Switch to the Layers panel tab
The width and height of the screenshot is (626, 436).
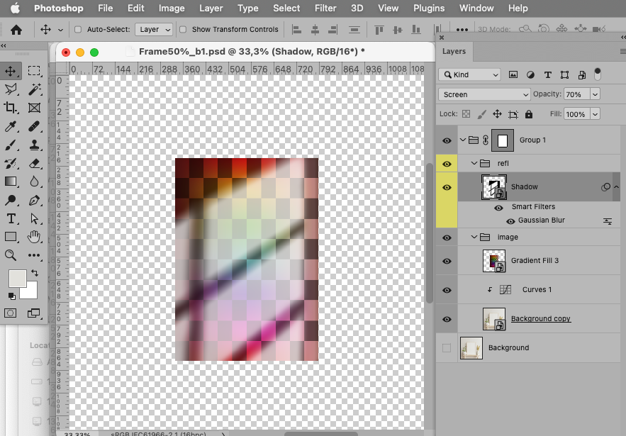[x=454, y=51]
